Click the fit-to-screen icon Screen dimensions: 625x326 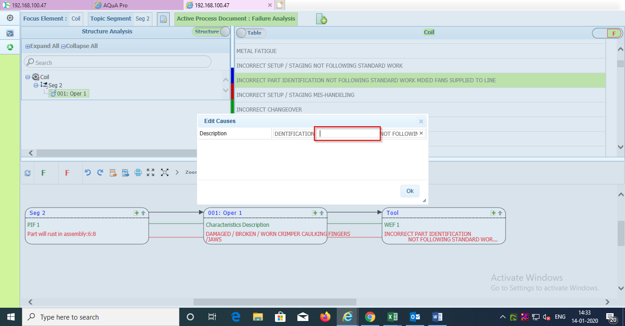tap(165, 172)
